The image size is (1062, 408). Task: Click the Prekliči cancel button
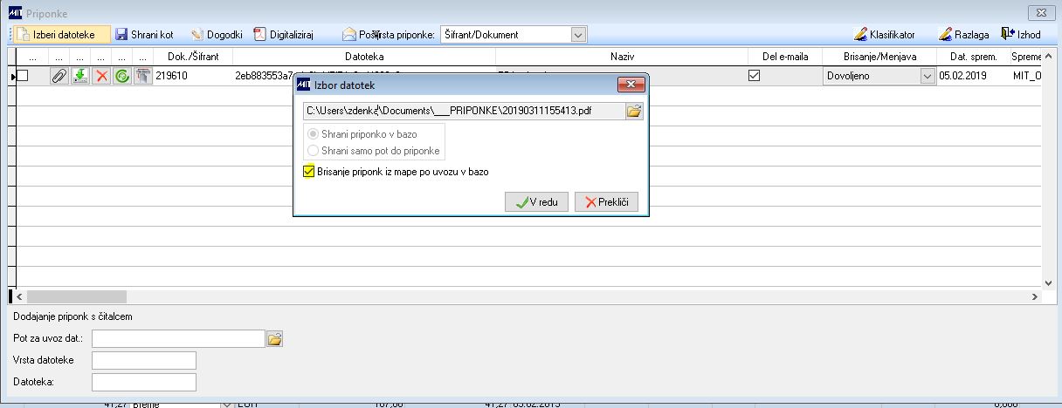pos(606,202)
